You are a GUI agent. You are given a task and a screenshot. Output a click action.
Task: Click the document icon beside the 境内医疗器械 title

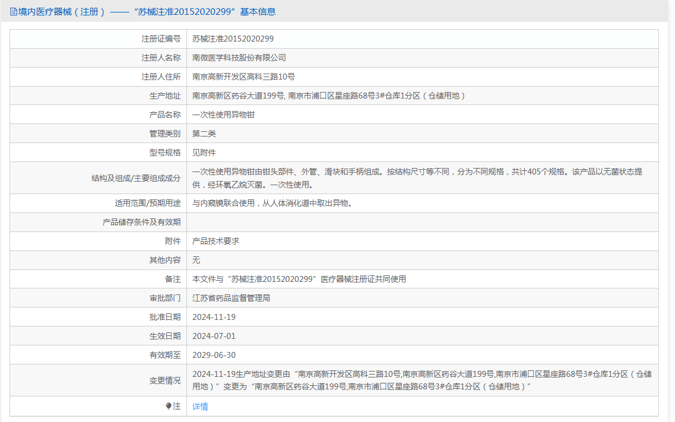click(14, 12)
